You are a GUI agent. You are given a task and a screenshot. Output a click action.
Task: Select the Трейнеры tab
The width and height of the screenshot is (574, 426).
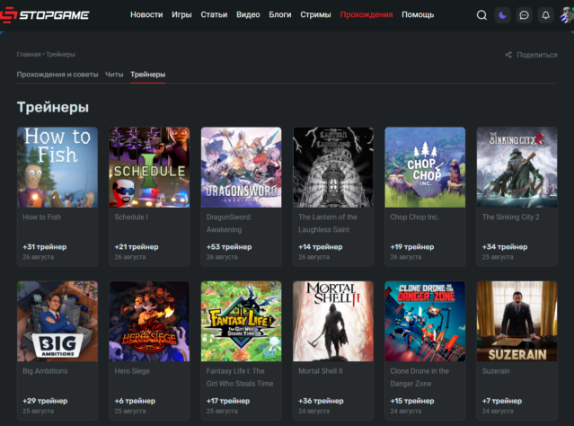tap(148, 75)
